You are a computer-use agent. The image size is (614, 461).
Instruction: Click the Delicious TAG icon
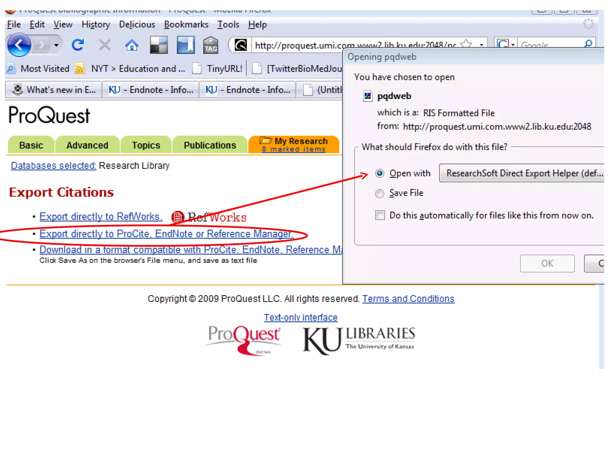click(211, 45)
